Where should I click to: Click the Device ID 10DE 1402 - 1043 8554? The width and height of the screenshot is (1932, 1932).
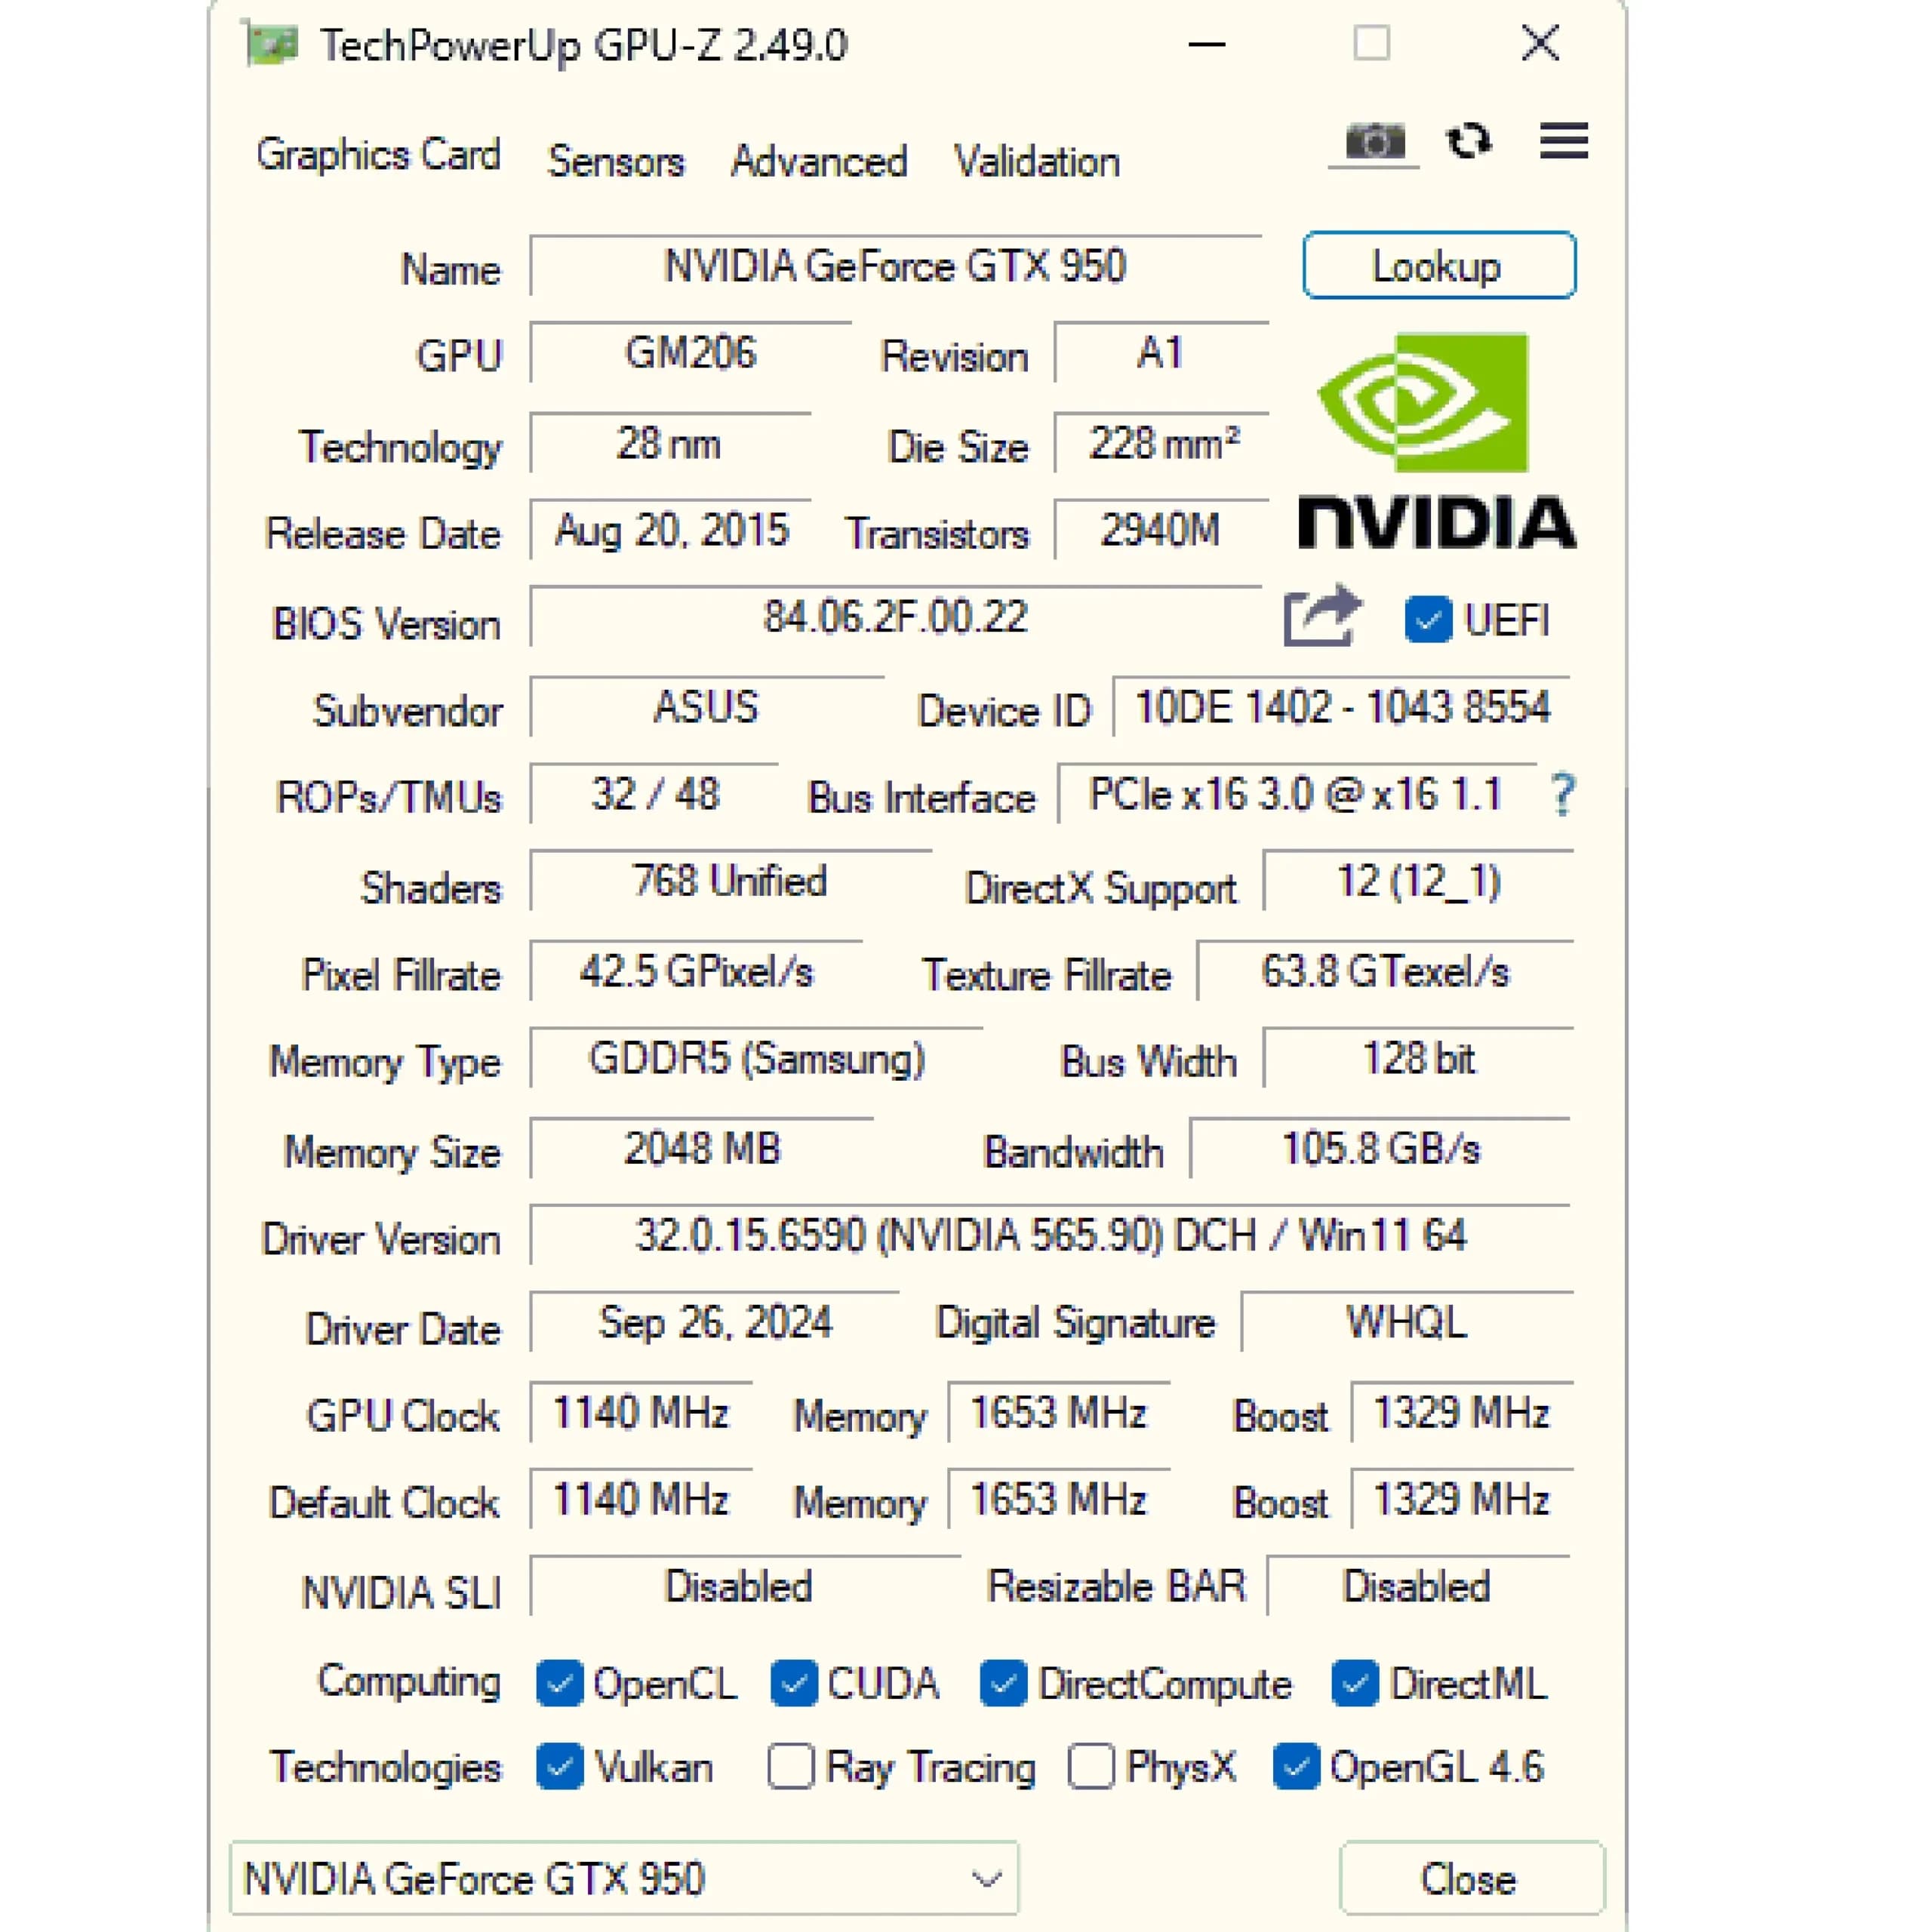[1342, 707]
